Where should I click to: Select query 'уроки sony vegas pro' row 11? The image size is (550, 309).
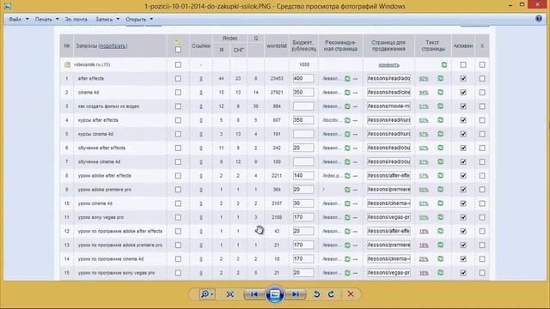click(x=101, y=217)
